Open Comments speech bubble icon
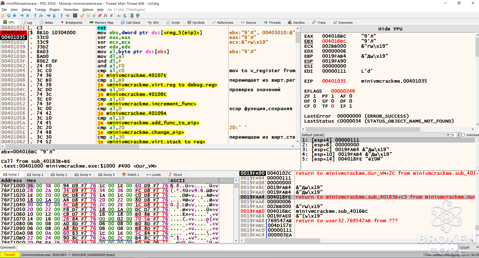 pos(88,15)
